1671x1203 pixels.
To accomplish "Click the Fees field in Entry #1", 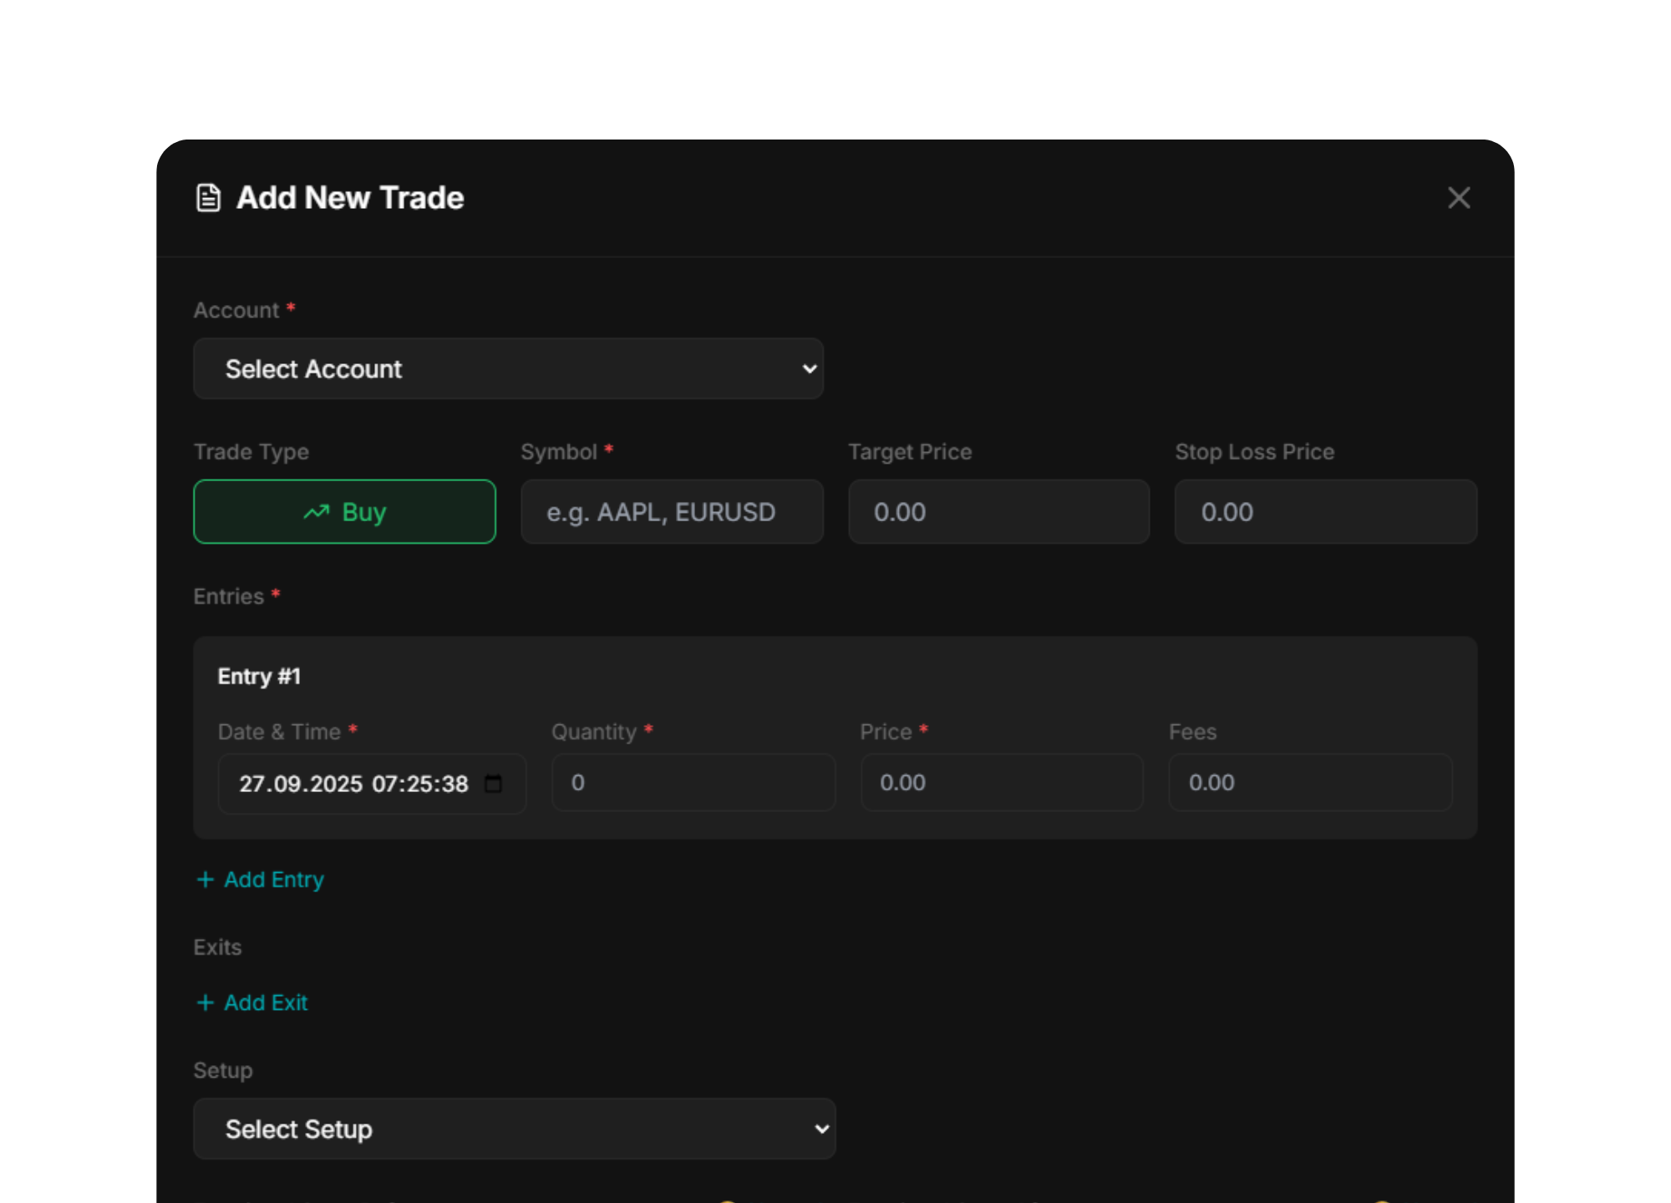I will pyautogui.click(x=1309, y=783).
